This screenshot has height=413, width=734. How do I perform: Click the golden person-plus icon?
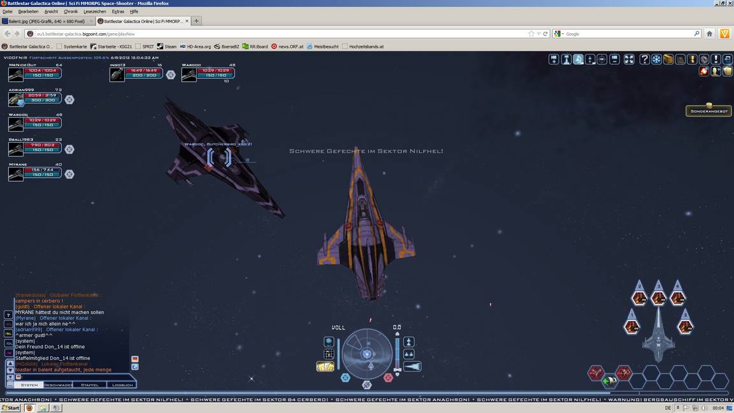click(x=716, y=71)
